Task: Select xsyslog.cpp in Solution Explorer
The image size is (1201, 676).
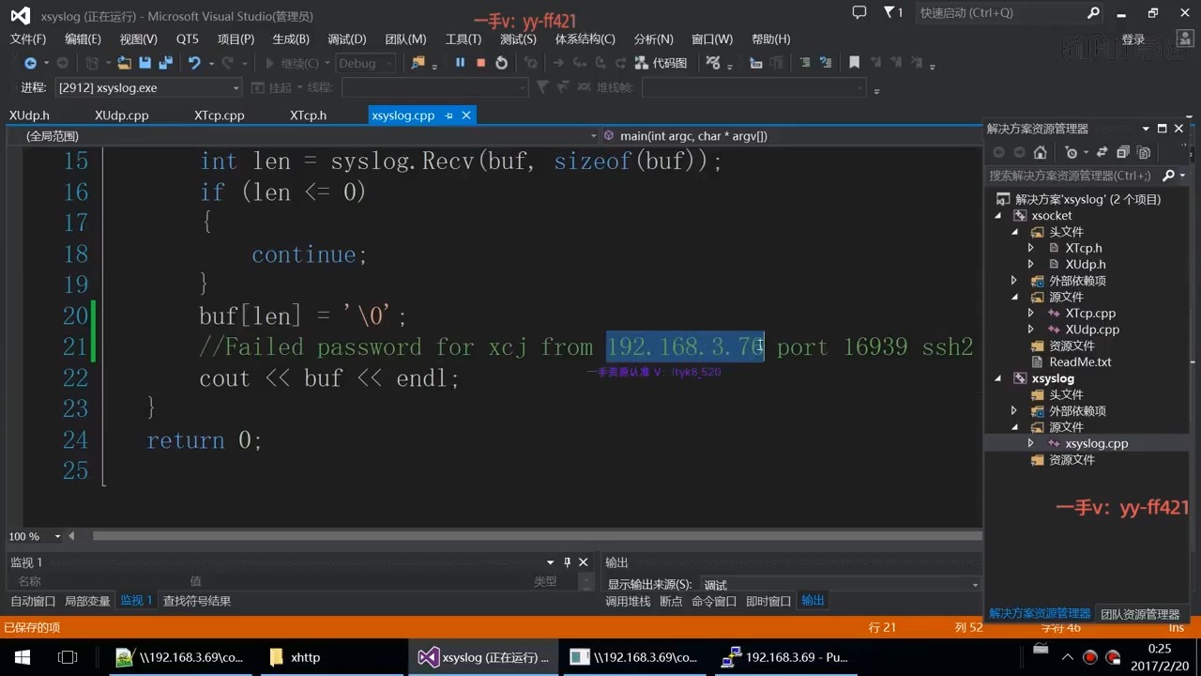Action: (1096, 443)
